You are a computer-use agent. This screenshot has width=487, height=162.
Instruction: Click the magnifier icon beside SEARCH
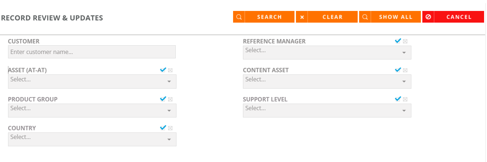coord(239,17)
